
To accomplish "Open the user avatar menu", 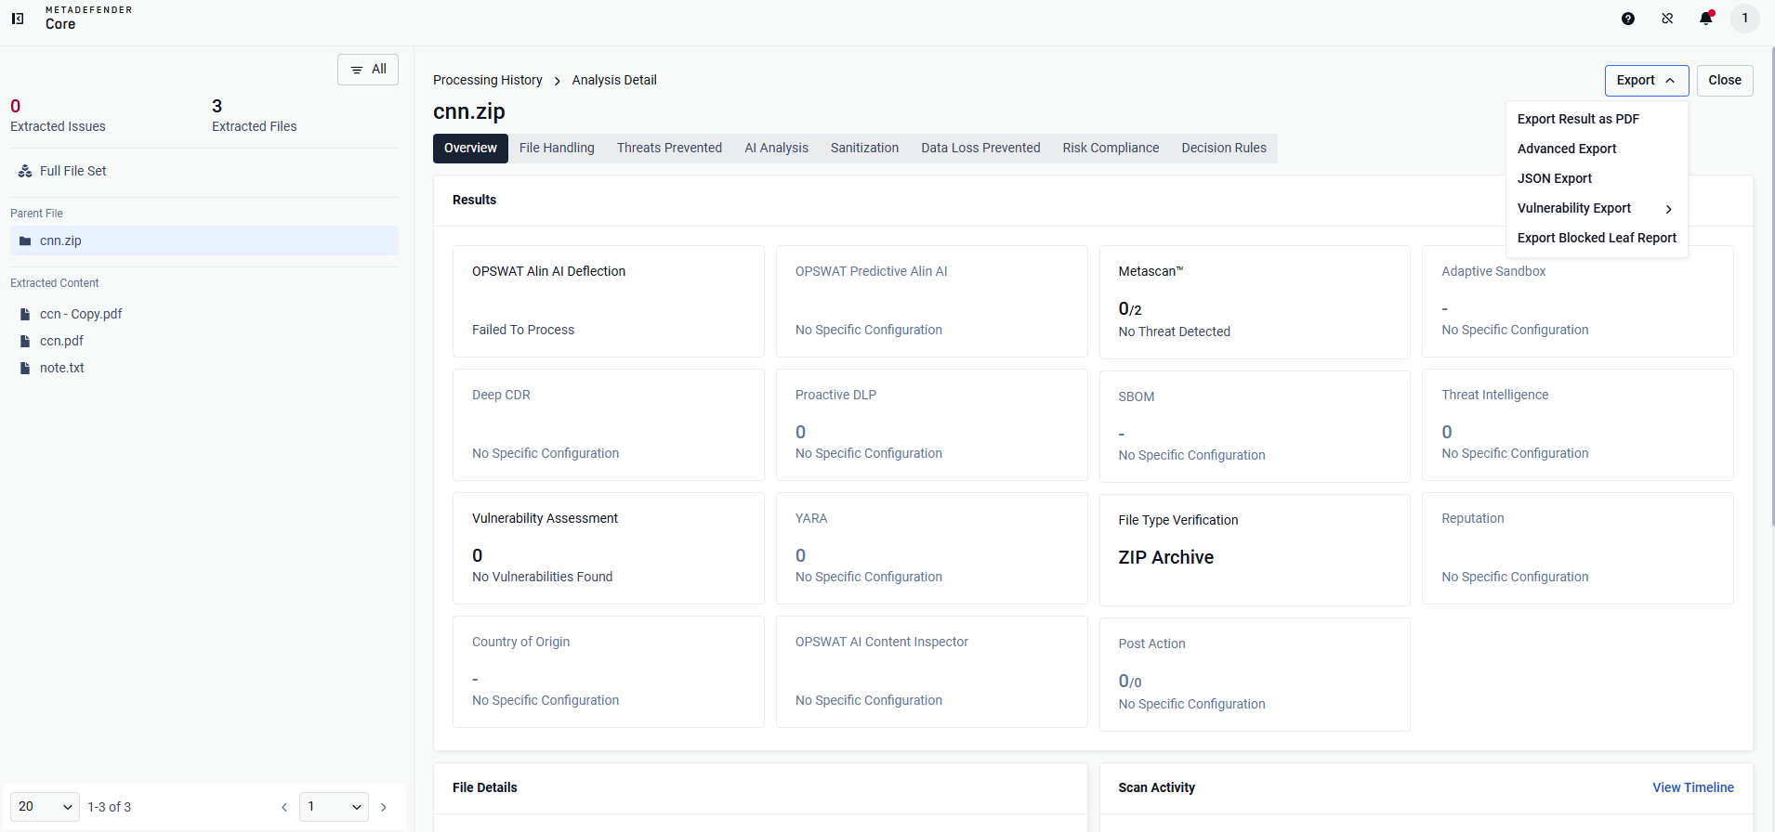I will [1745, 19].
